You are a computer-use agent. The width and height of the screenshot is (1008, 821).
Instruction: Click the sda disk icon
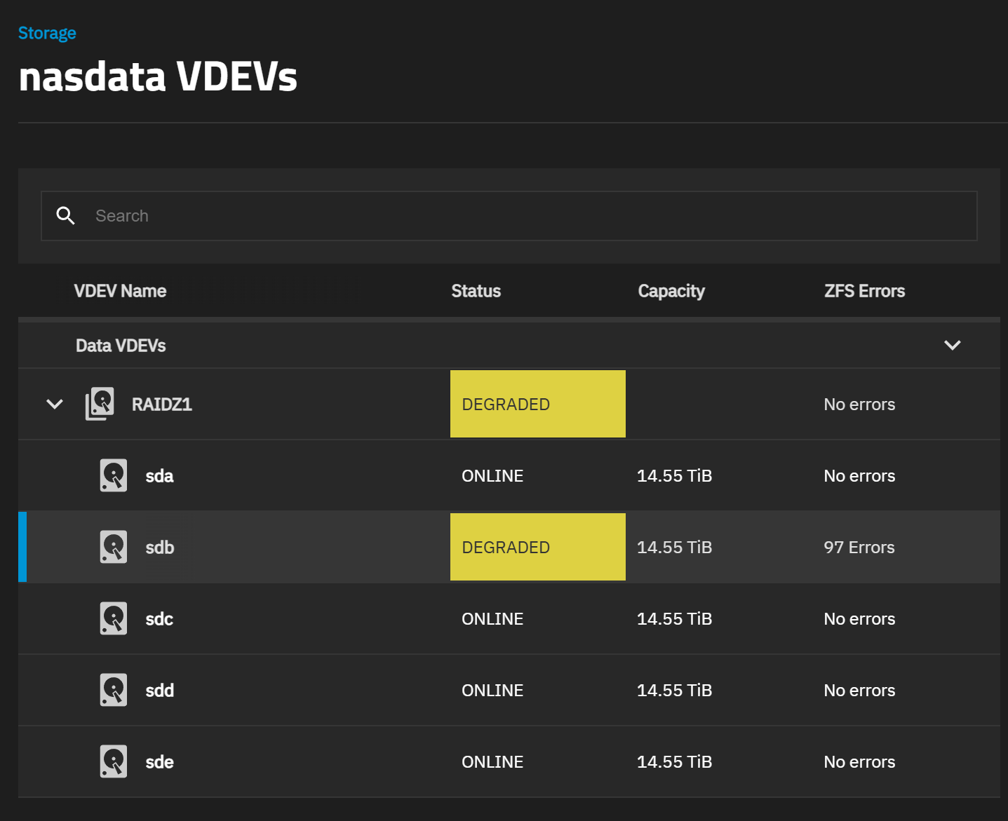point(113,475)
